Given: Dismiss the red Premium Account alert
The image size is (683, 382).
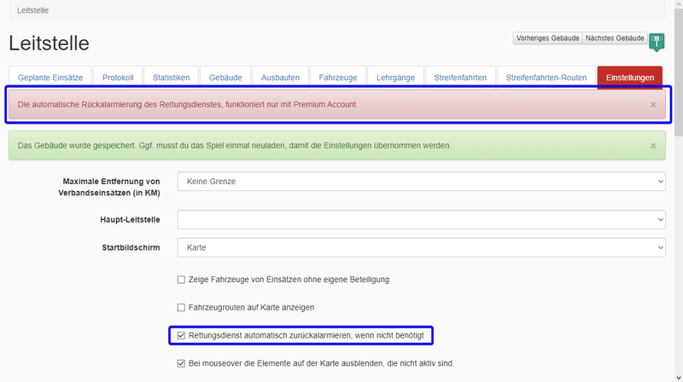Looking at the screenshot, I should tap(653, 105).
